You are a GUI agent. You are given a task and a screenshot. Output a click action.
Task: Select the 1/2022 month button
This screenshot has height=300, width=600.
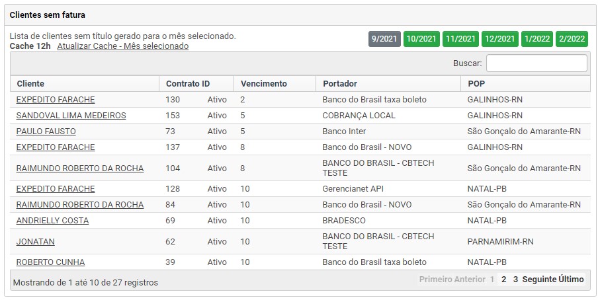click(x=537, y=39)
